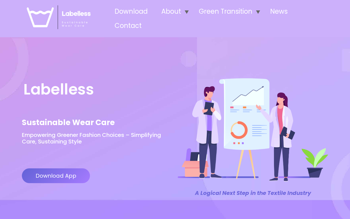The height and width of the screenshot is (219, 350).
Task: Expand the About dropdown arrow
Action: pyautogui.click(x=186, y=12)
